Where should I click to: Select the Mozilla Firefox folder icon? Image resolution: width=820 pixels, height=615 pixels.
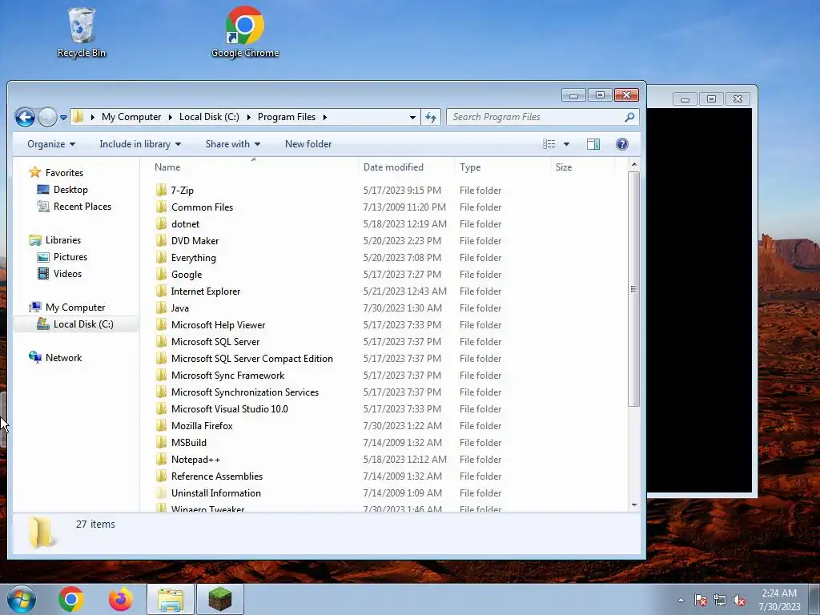point(161,426)
